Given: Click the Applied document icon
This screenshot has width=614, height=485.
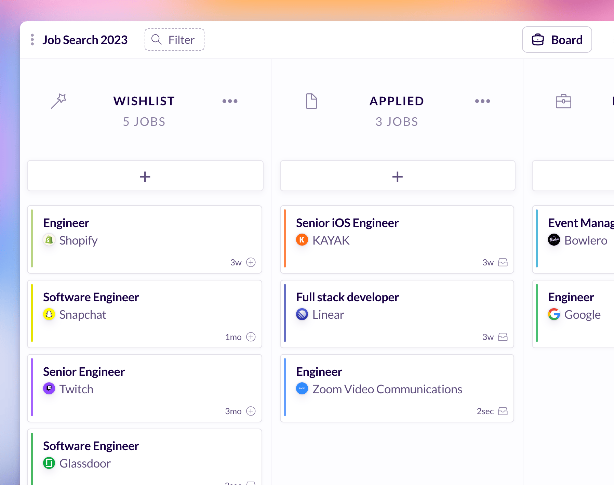Looking at the screenshot, I should tap(311, 101).
